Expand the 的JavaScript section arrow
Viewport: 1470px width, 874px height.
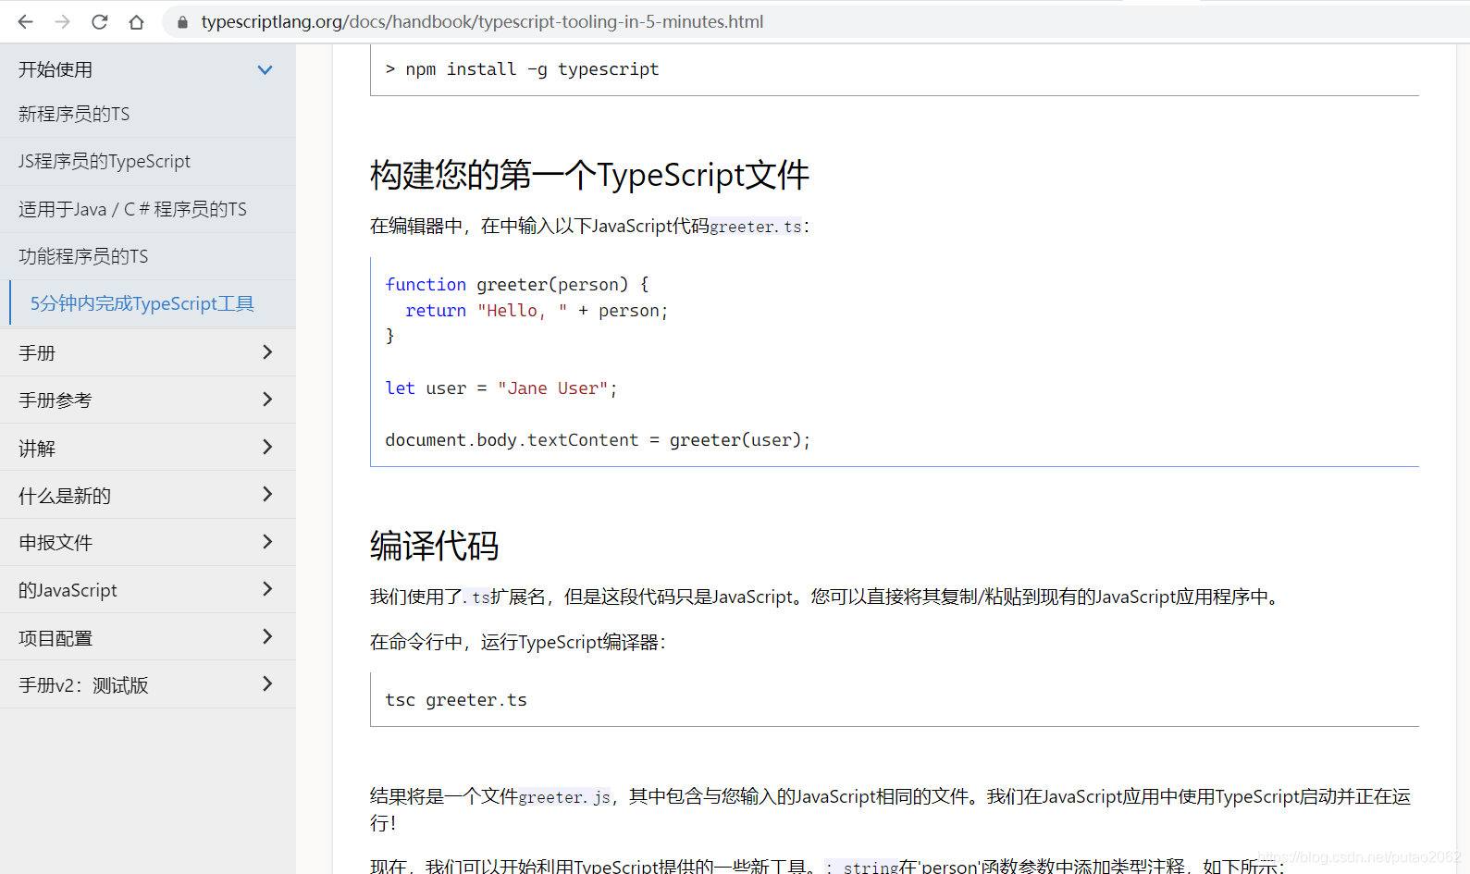[267, 589]
